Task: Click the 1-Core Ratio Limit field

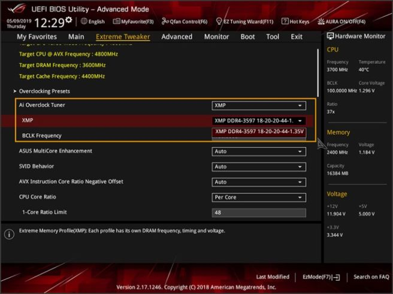Action: pyautogui.click(x=259, y=213)
